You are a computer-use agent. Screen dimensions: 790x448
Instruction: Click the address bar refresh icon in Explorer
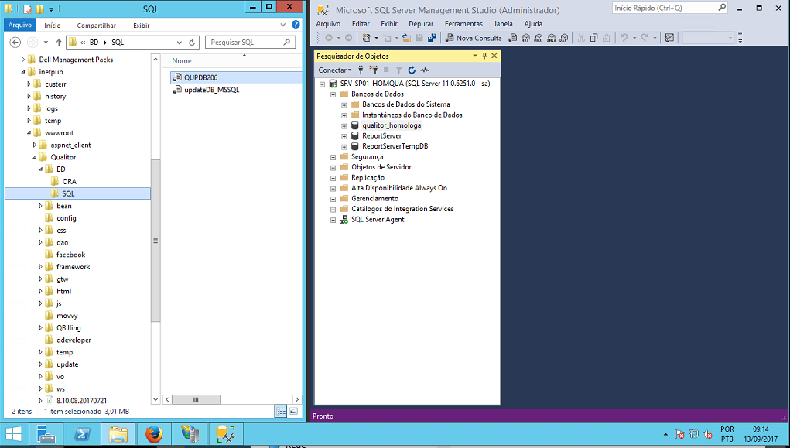(x=192, y=43)
